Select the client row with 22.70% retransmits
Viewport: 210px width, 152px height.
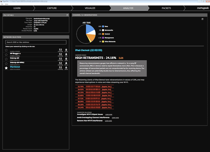click(x=94, y=87)
